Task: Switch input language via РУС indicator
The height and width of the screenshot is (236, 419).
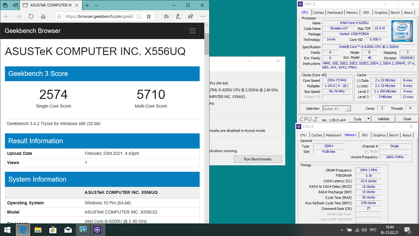Action: (x=373, y=230)
